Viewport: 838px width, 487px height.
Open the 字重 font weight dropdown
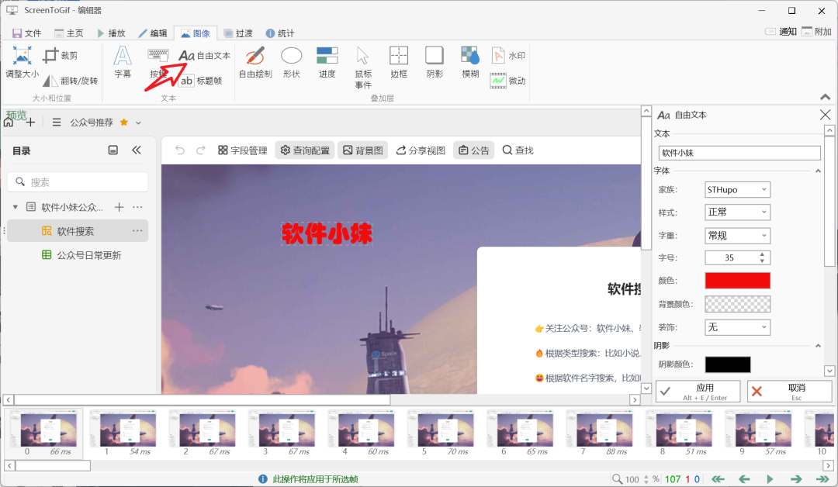(738, 236)
